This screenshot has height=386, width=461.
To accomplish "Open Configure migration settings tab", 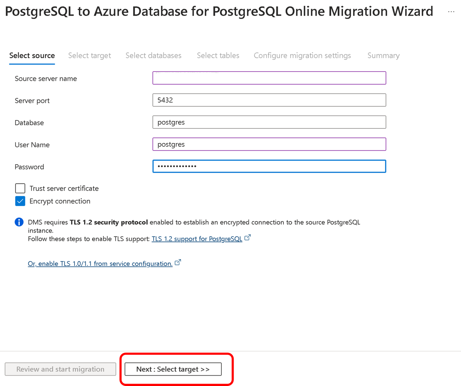I will click(x=302, y=55).
